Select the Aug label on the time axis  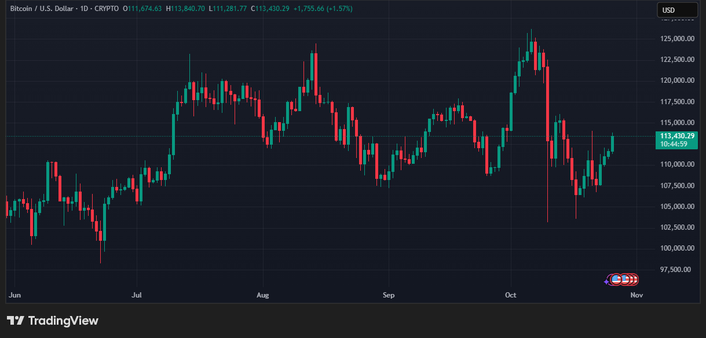tap(262, 295)
